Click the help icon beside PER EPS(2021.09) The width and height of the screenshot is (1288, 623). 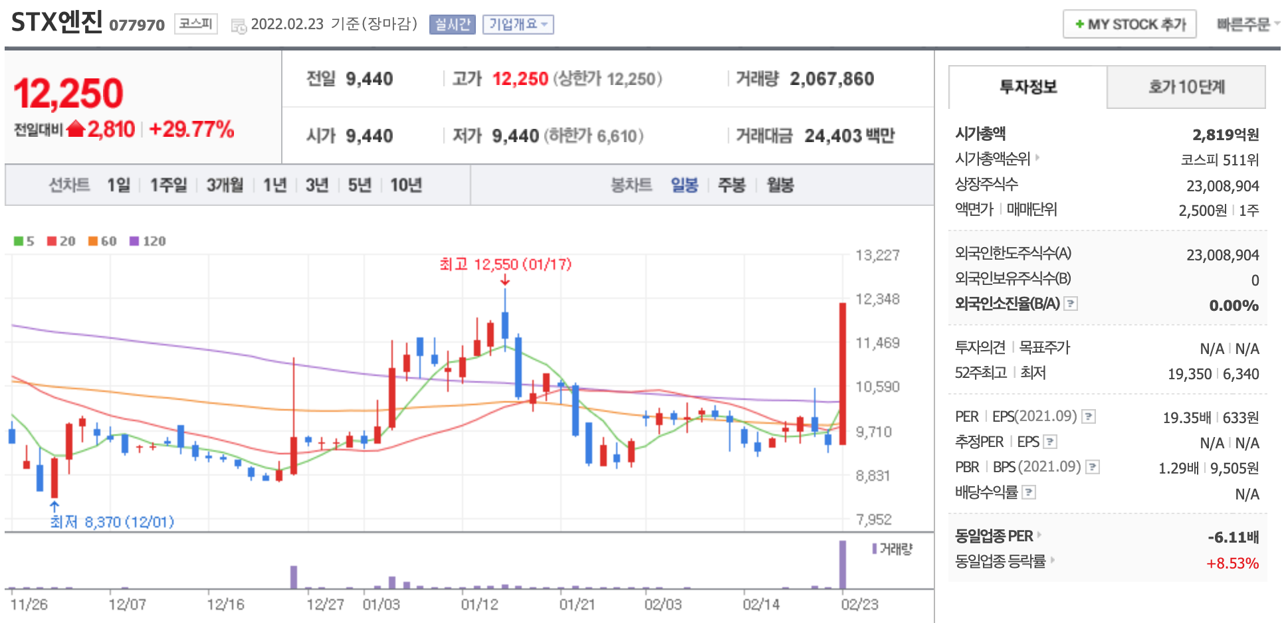coord(1089,416)
